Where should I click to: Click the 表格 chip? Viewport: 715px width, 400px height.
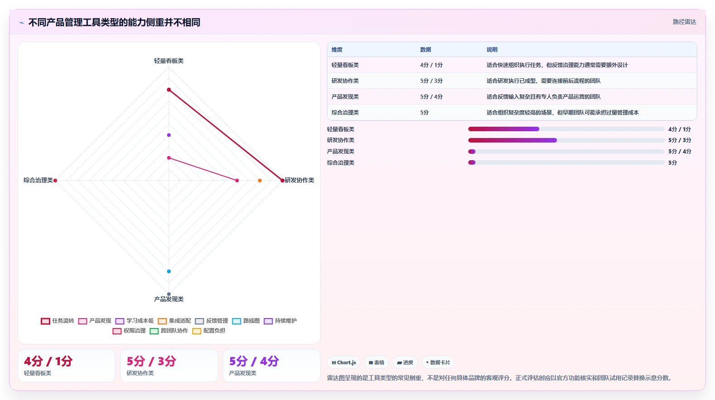pyautogui.click(x=376, y=362)
